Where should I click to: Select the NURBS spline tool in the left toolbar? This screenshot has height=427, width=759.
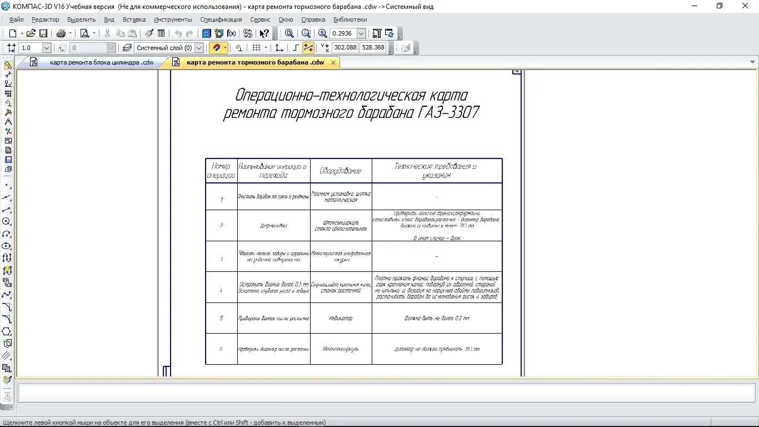click(7, 295)
